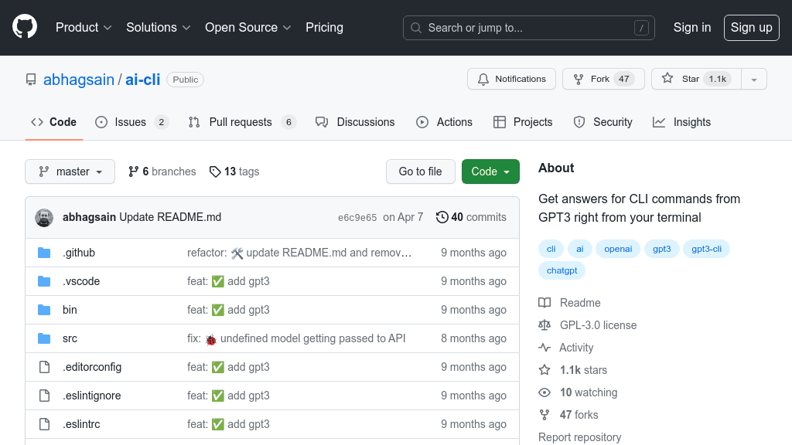Screen dimensions: 792x445
Task: Click the eye icon next to 10 watching
Action: (544, 392)
